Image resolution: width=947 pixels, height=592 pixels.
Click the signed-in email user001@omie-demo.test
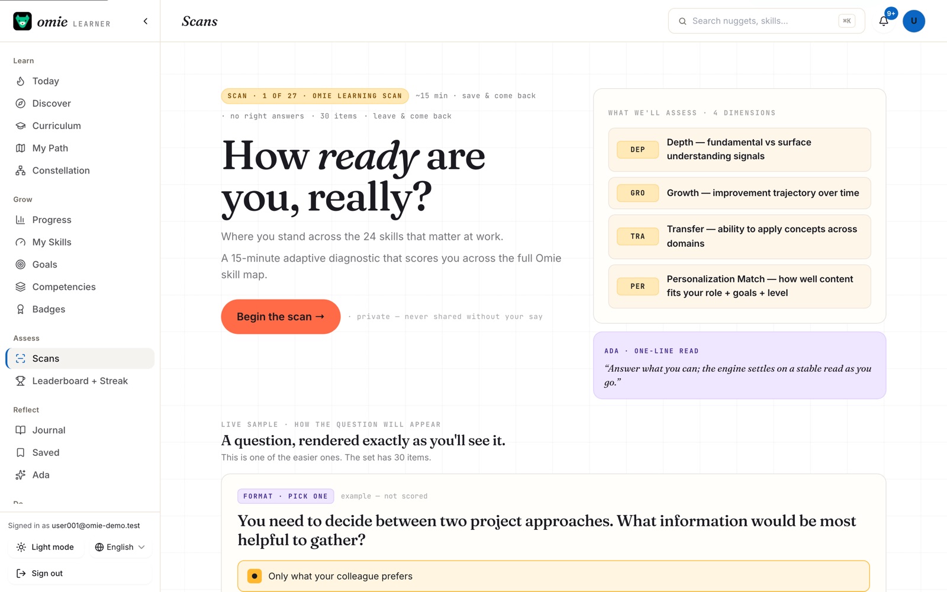[x=96, y=526]
